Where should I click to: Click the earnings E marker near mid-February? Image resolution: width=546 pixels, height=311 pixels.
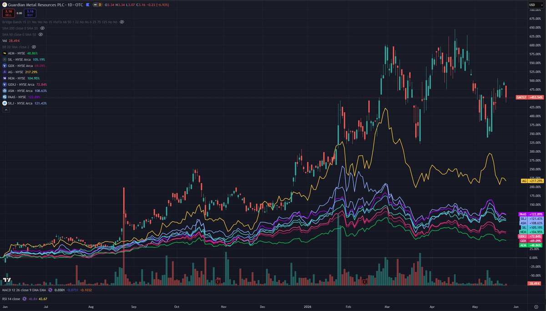[x=365, y=282]
